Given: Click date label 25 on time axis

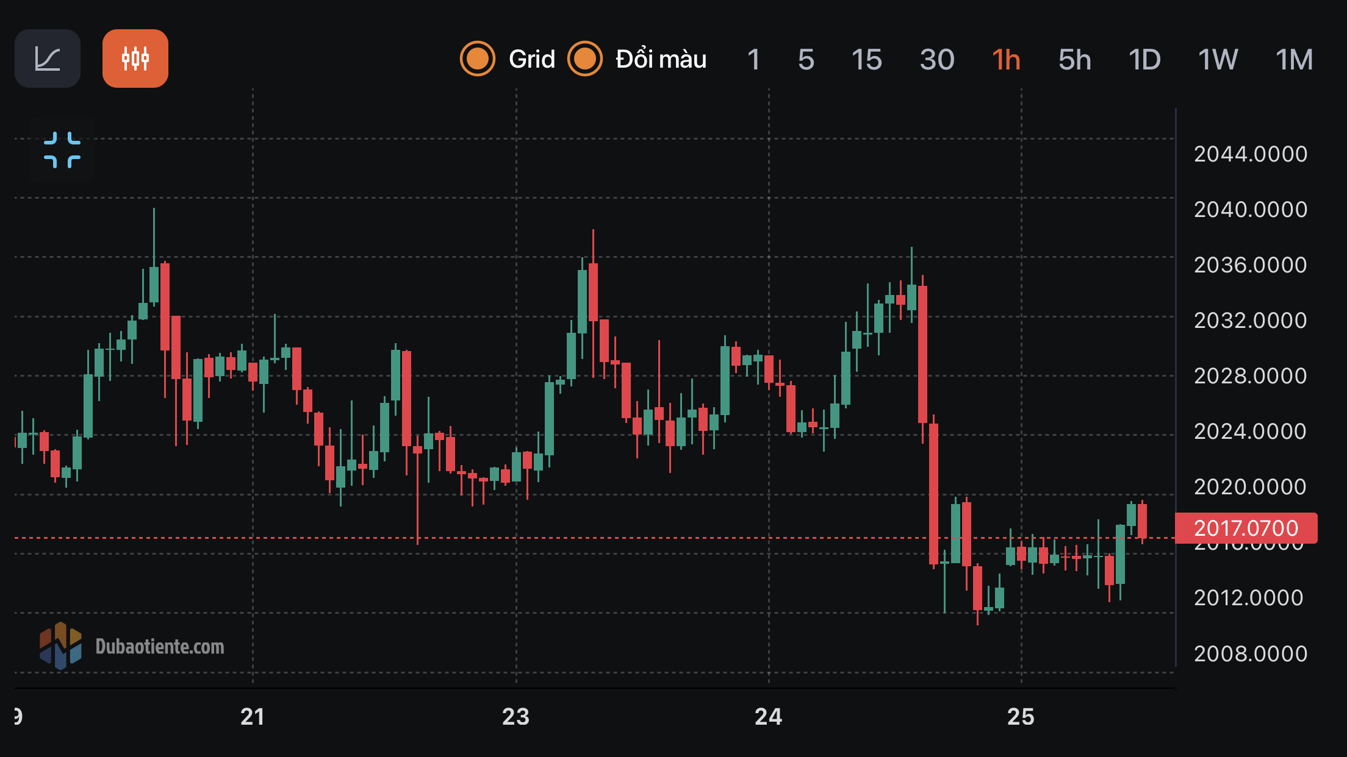Looking at the screenshot, I should [1021, 717].
